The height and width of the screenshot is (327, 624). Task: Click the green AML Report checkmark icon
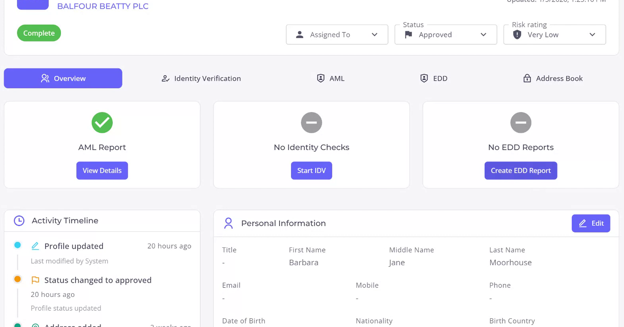[102, 123]
